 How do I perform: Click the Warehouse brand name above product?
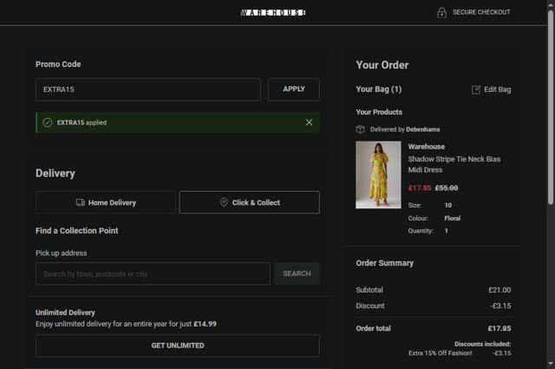(x=427, y=147)
